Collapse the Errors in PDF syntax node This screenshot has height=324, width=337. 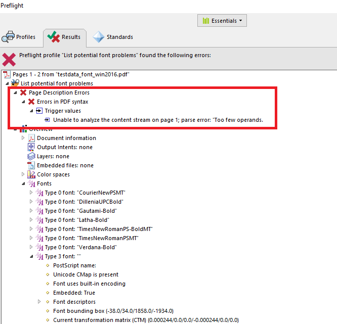coord(23,102)
